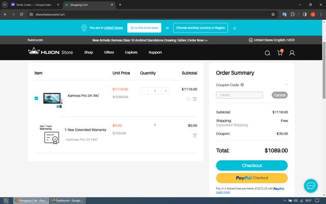Viewport: 326px width, 204px height.
Task: Open the Chrome profile avatar
Action: click(313, 14)
